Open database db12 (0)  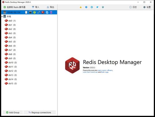[x=11, y=71]
